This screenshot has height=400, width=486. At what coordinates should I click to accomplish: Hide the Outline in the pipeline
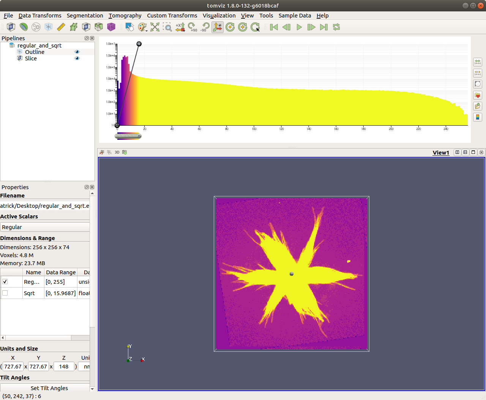(77, 52)
